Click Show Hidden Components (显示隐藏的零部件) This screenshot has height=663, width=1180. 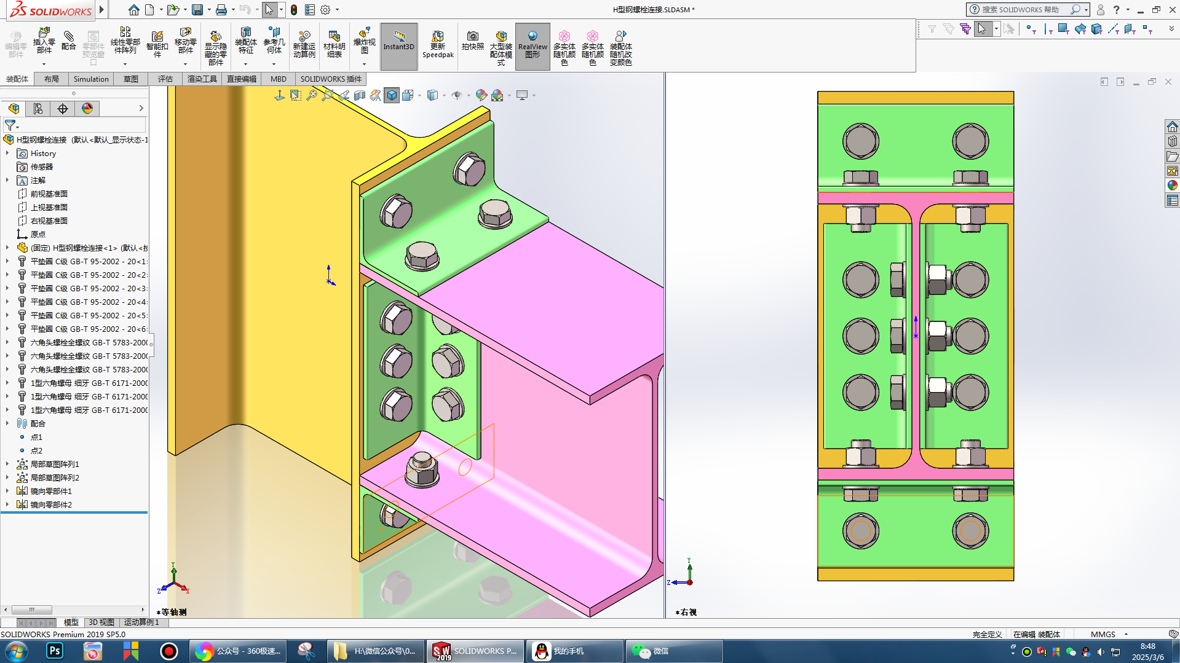click(x=215, y=48)
